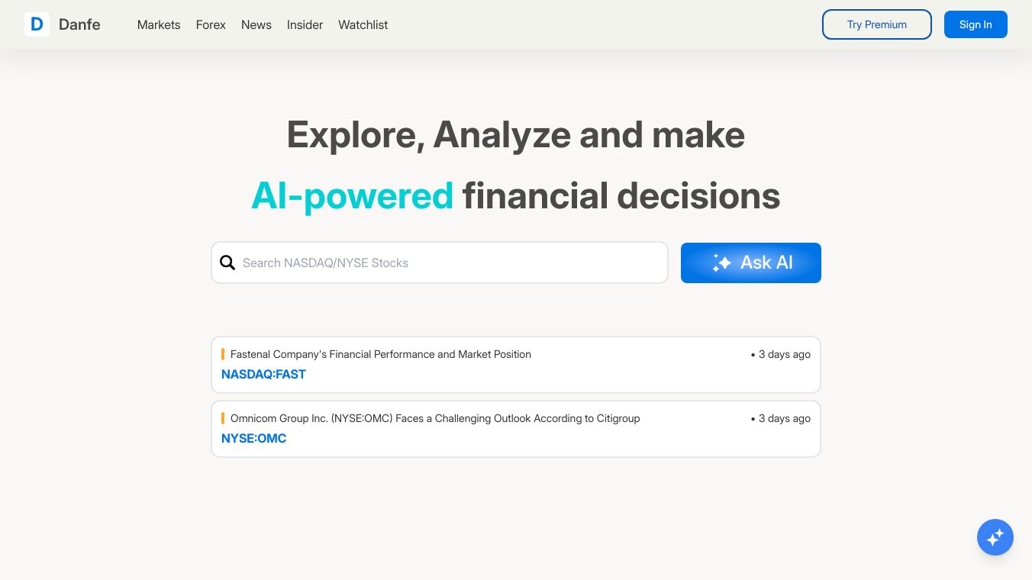
Task: Read the Fastenal Company's Financial Performance article
Action: [381, 354]
